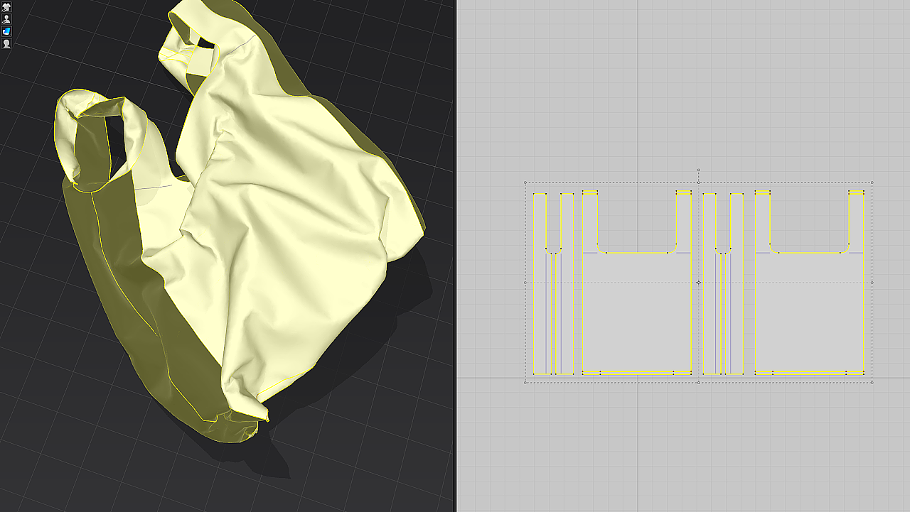The width and height of the screenshot is (910, 512).
Task: Click the top-left corner handle of selection box
Action: [525, 183]
